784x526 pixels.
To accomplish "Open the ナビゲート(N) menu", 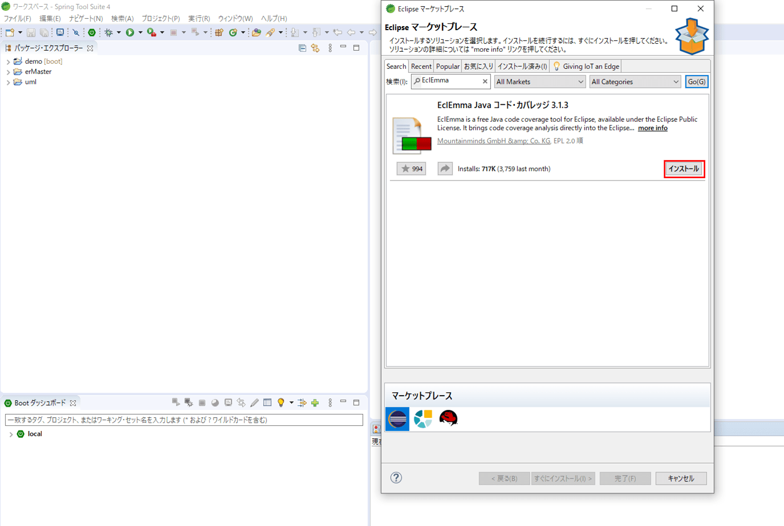I will (x=86, y=19).
